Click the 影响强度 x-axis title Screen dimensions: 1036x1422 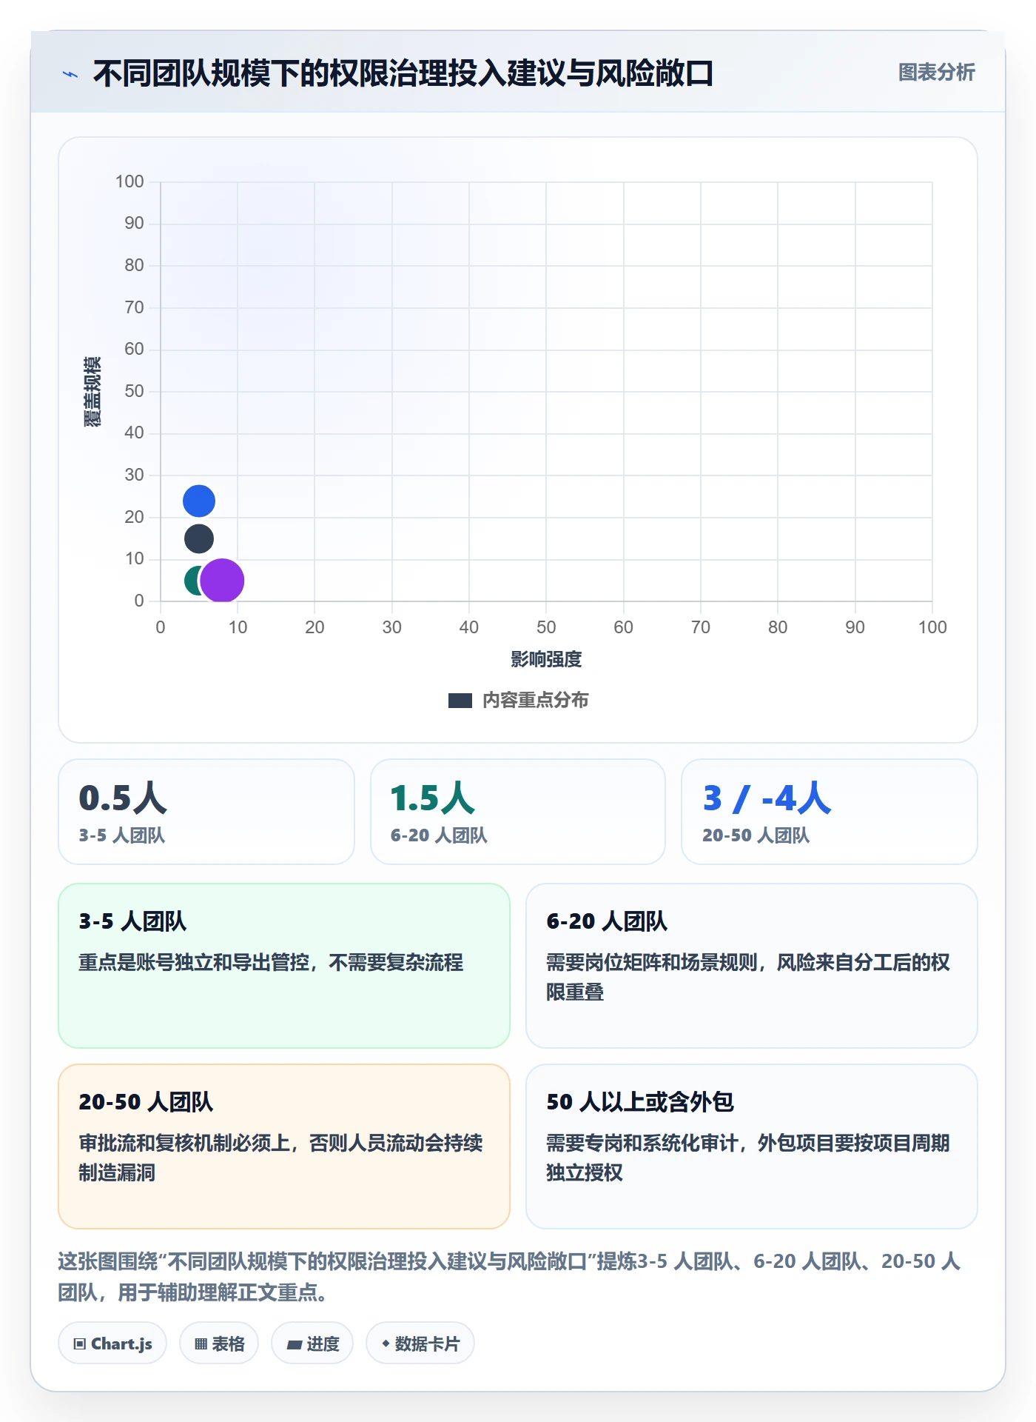click(x=546, y=660)
